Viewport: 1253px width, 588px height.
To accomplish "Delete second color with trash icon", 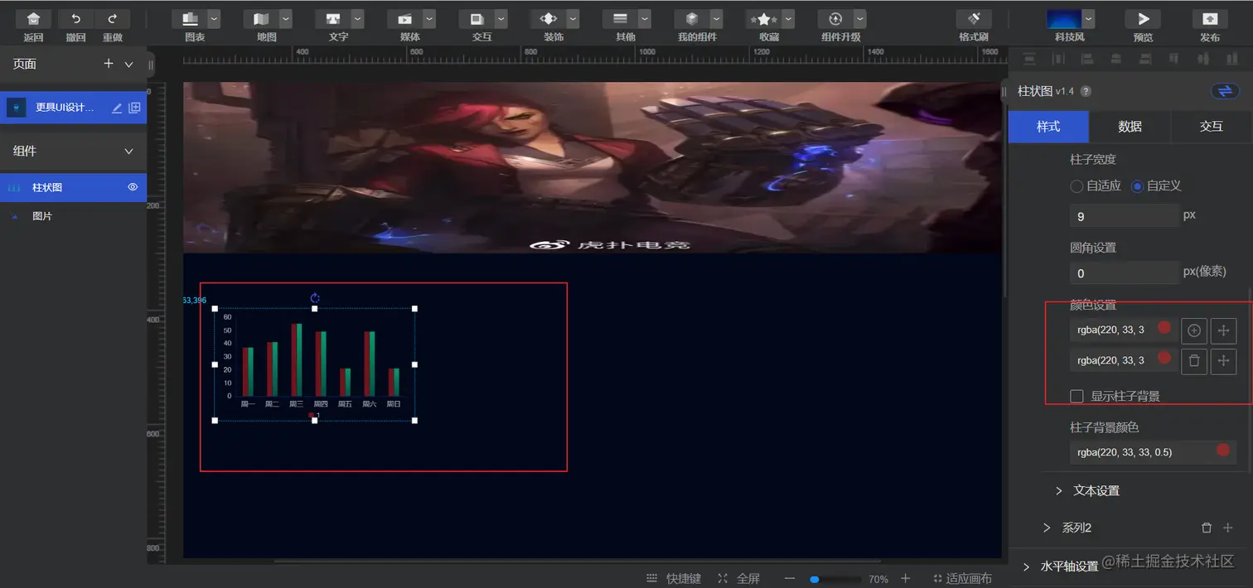I will [x=1194, y=360].
